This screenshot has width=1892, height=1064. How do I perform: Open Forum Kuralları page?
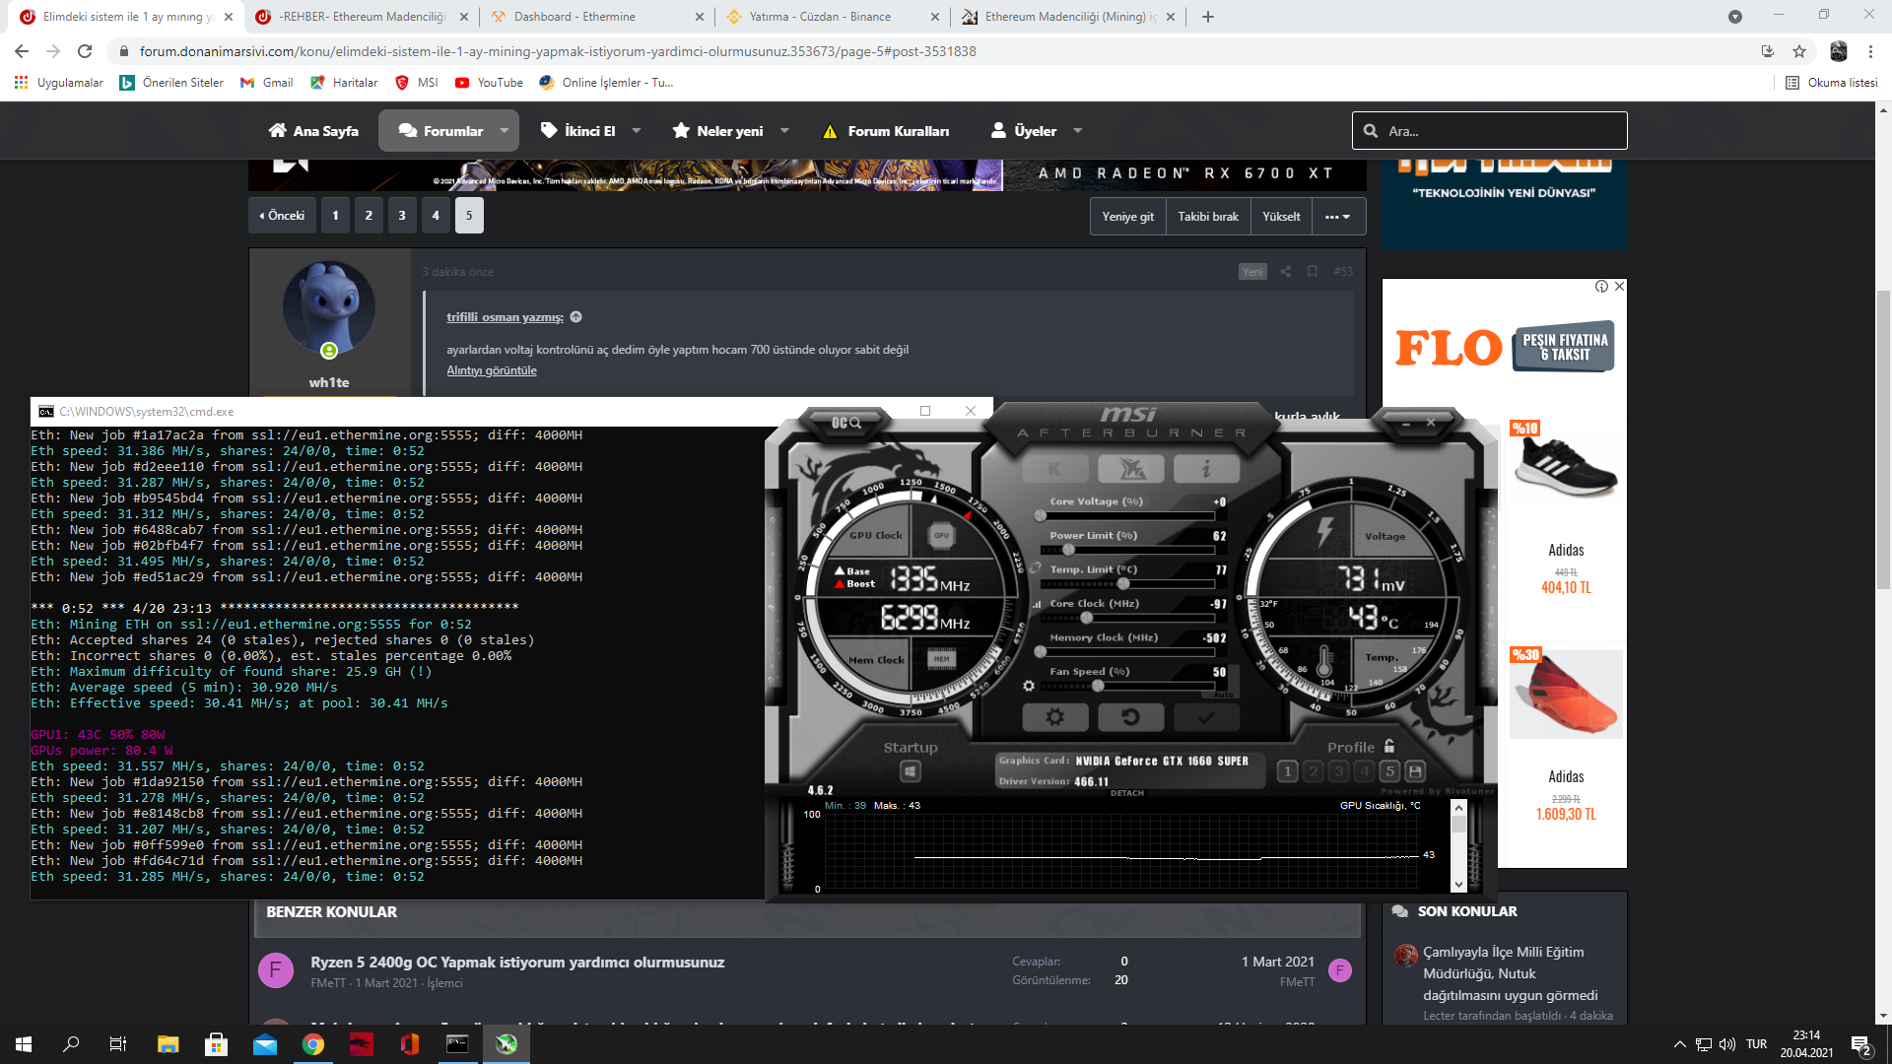click(x=886, y=131)
